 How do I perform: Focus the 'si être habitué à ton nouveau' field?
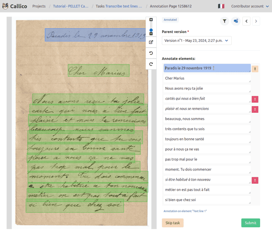pos(207,180)
